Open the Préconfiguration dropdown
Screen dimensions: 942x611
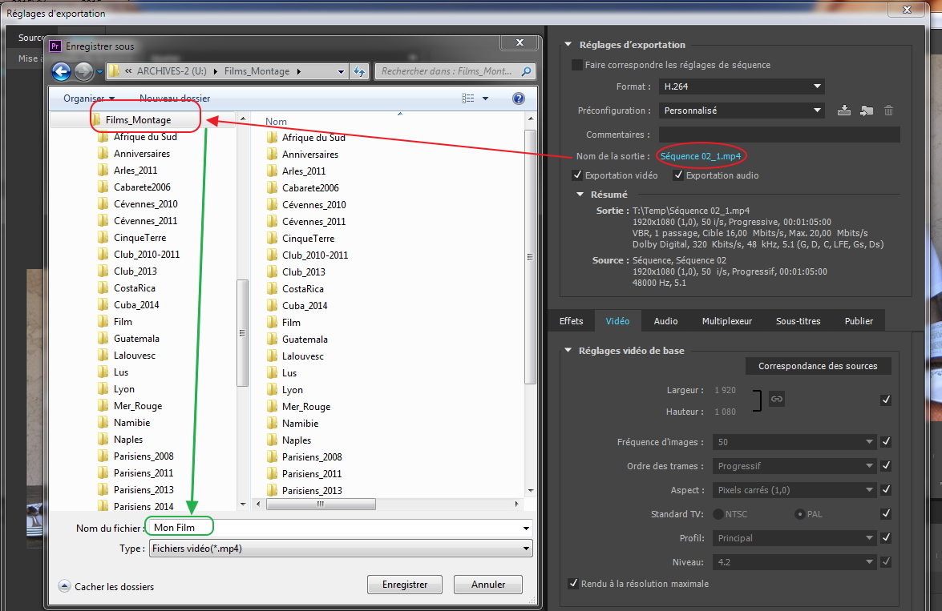point(742,111)
